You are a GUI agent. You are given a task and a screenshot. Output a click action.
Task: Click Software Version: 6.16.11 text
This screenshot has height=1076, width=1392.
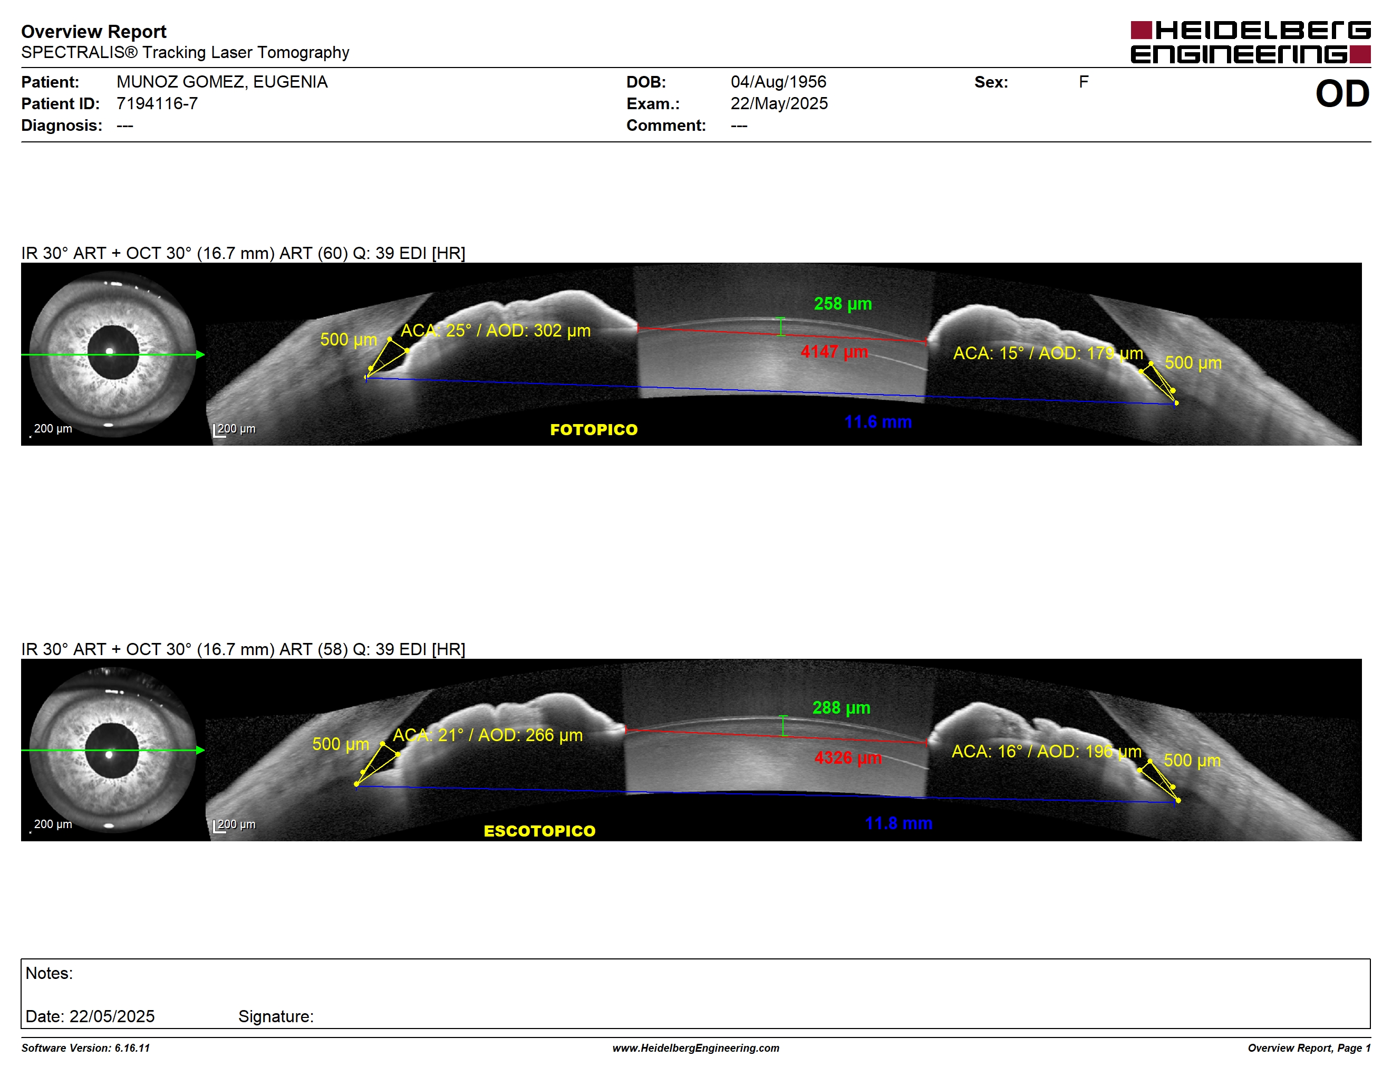click(85, 1048)
